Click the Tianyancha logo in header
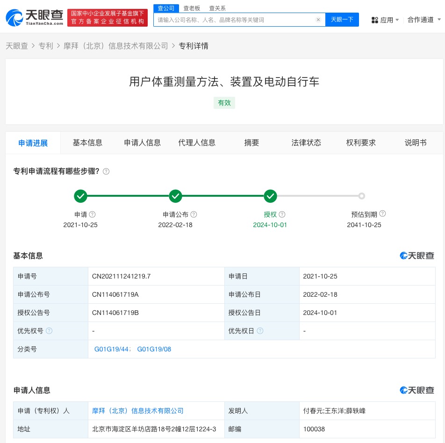 pyautogui.click(x=35, y=18)
